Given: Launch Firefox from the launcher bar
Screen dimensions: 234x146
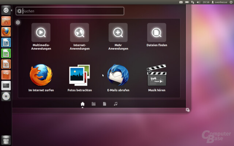Looking at the screenshot, I should click(6, 32).
